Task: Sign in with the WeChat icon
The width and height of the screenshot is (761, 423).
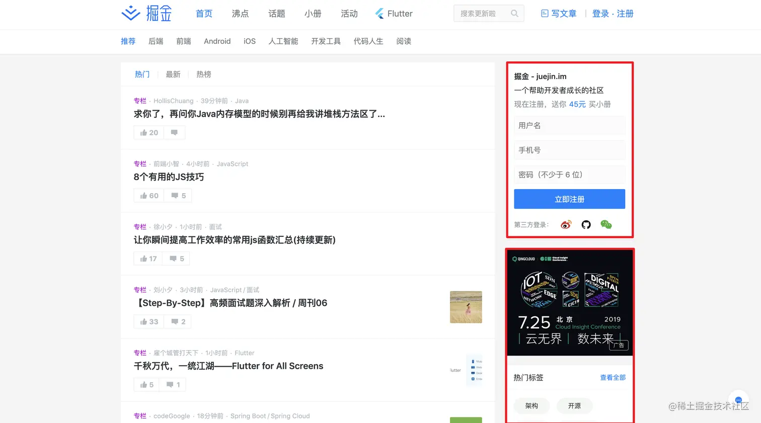Action: (606, 224)
